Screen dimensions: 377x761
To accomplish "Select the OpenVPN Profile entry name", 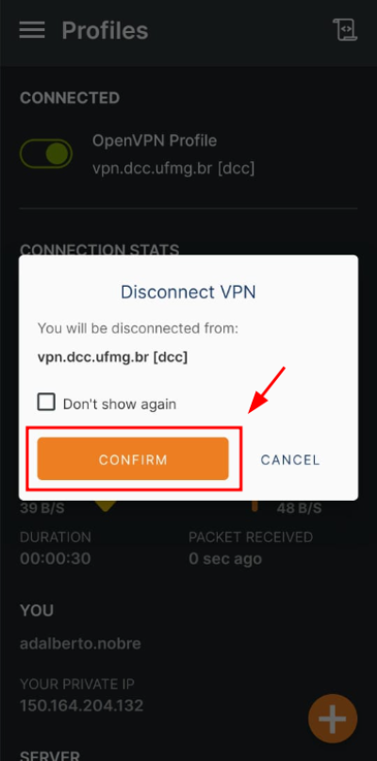I will coord(155,141).
